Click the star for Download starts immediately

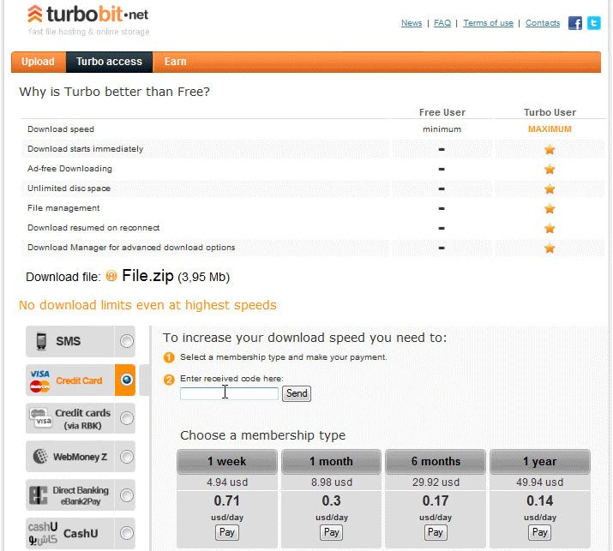(550, 149)
